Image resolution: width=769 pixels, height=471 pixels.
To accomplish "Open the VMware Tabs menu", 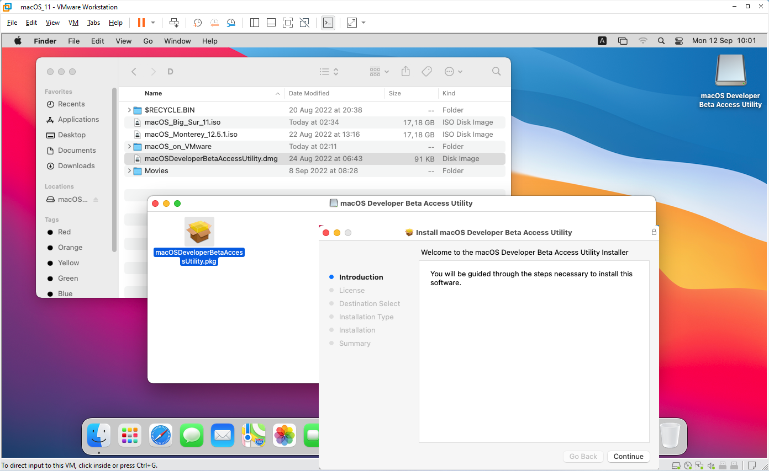I will coord(93,23).
